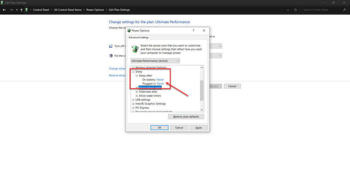The image size is (350, 190).
Task: Minimize the Edit Plan Settings window
Action: pos(323,3)
